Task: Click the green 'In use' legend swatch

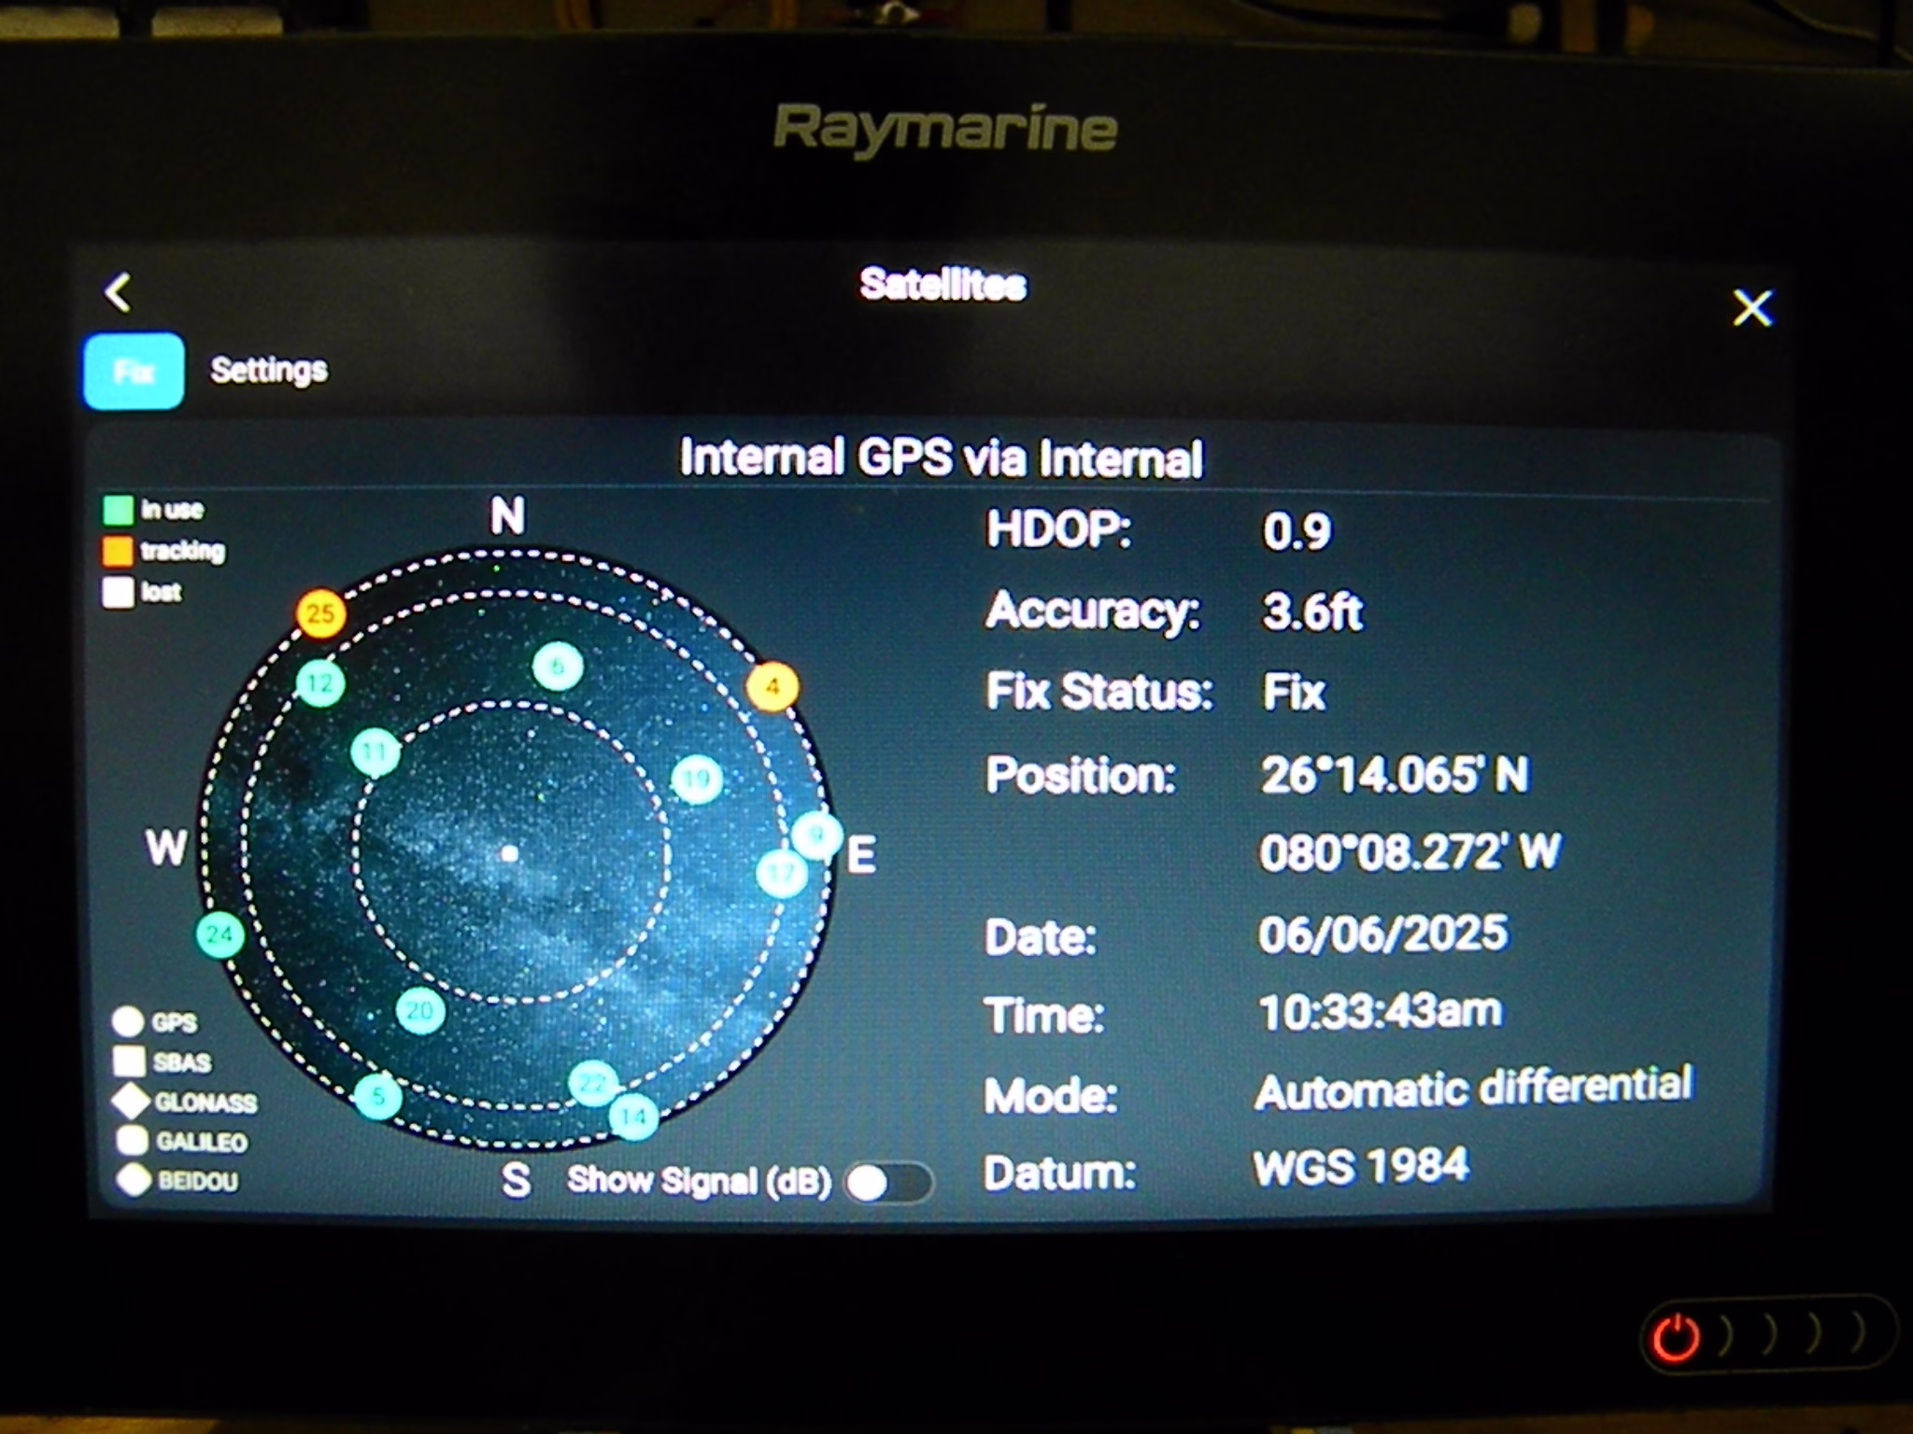Action: (118, 511)
